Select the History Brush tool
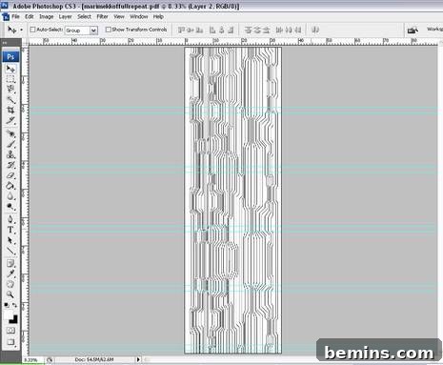The image size is (443, 365). point(10,165)
